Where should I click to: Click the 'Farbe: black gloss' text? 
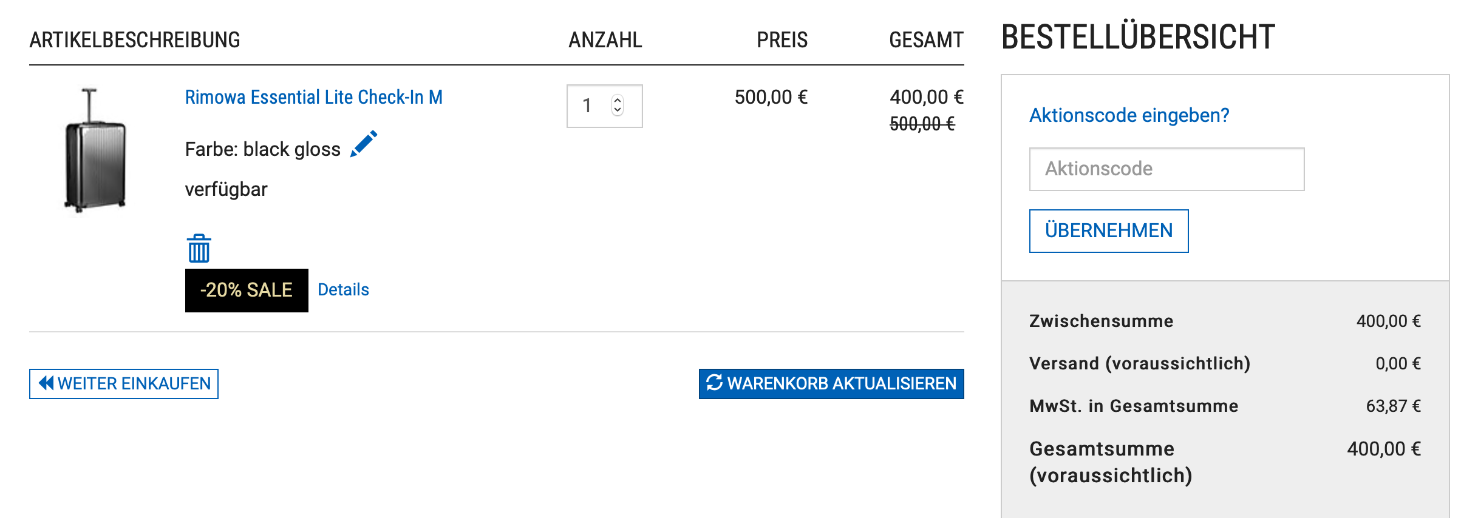(262, 149)
